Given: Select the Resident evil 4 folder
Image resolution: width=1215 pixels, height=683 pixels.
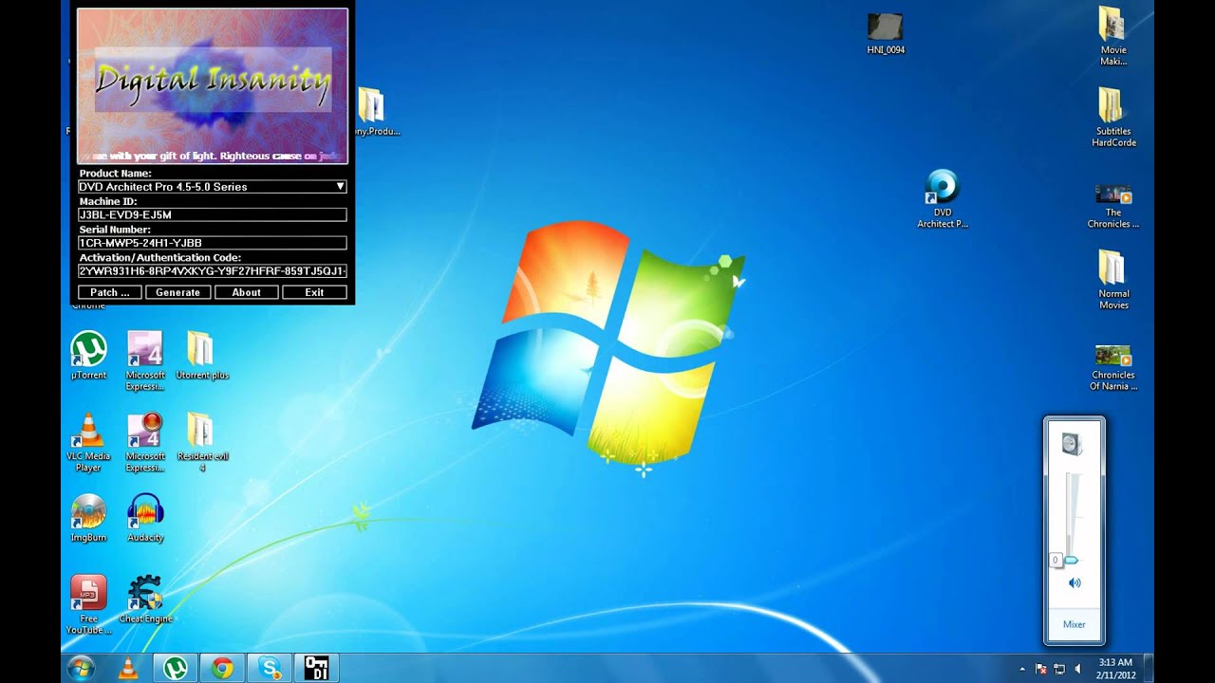Looking at the screenshot, I should [202, 442].
